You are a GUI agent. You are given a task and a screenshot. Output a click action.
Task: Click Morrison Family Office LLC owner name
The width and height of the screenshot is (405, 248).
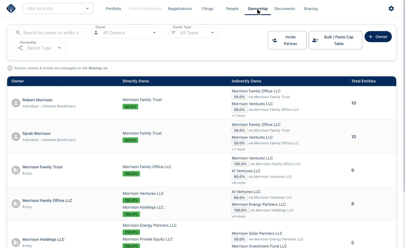[x=47, y=200]
